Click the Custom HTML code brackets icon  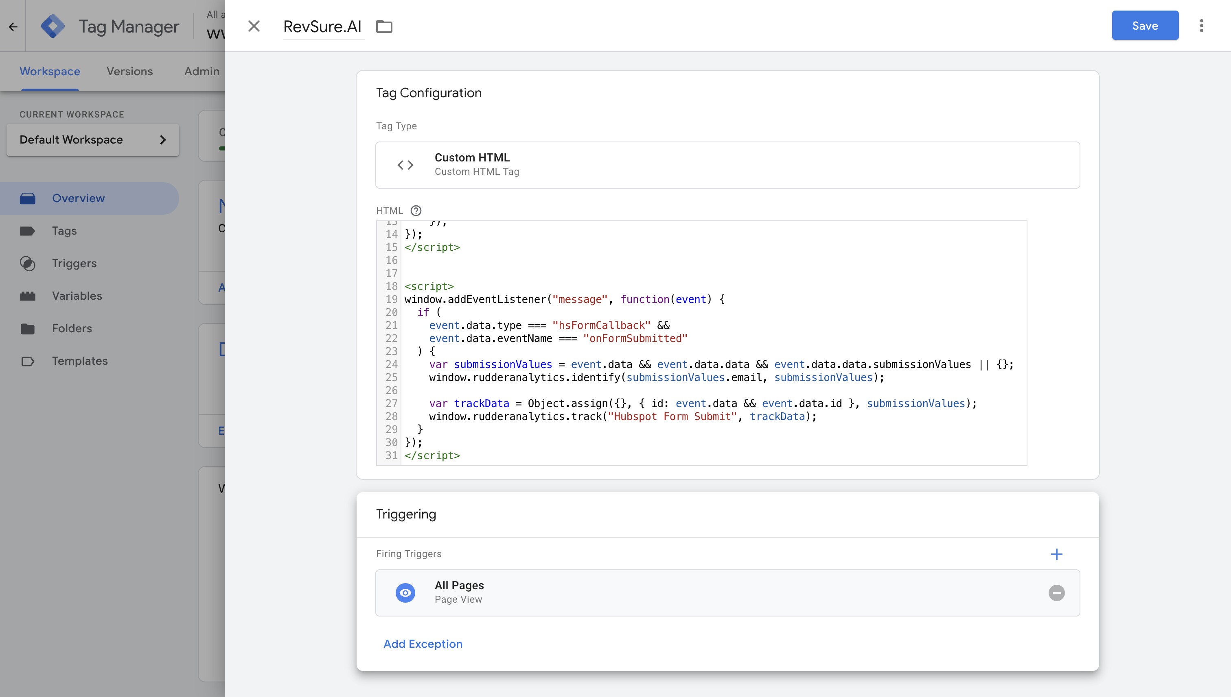pyautogui.click(x=405, y=165)
